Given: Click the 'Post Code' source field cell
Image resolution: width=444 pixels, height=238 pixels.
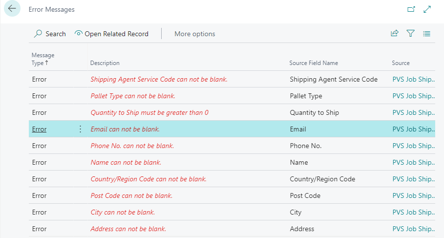Looking at the screenshot, I should point(305,196).
